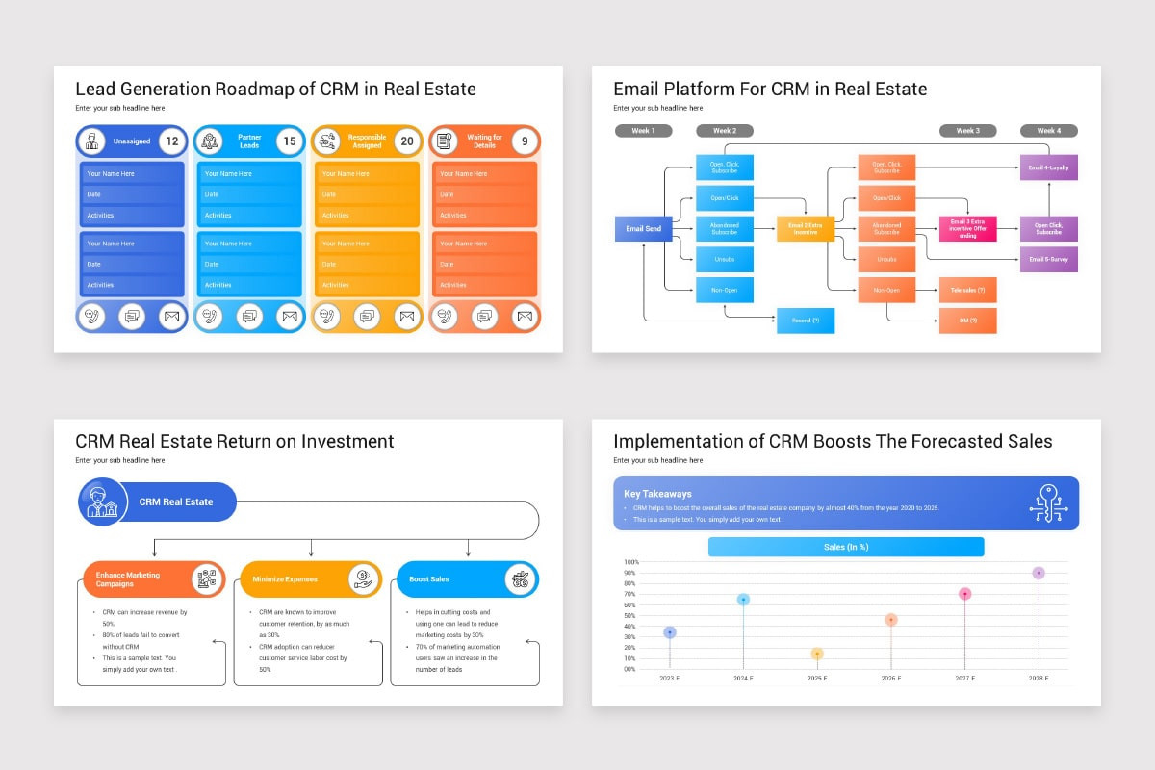The image size is (1155, 770).
Task: Click the Boost Sales label
Action: [x=428, y=579]
